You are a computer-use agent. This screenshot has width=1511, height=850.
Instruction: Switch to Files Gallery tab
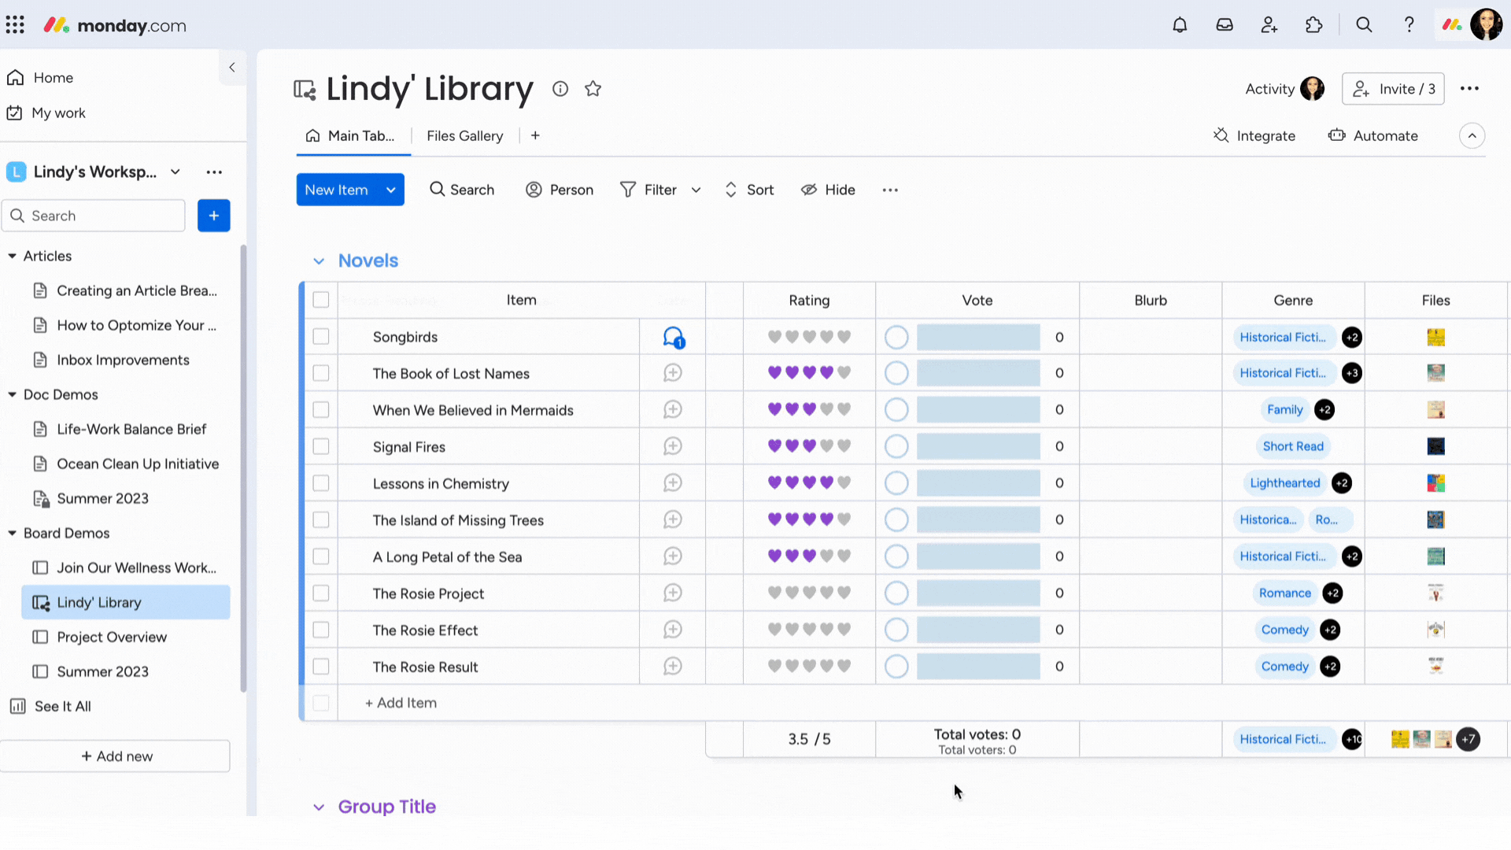click(x=465, y=136)
